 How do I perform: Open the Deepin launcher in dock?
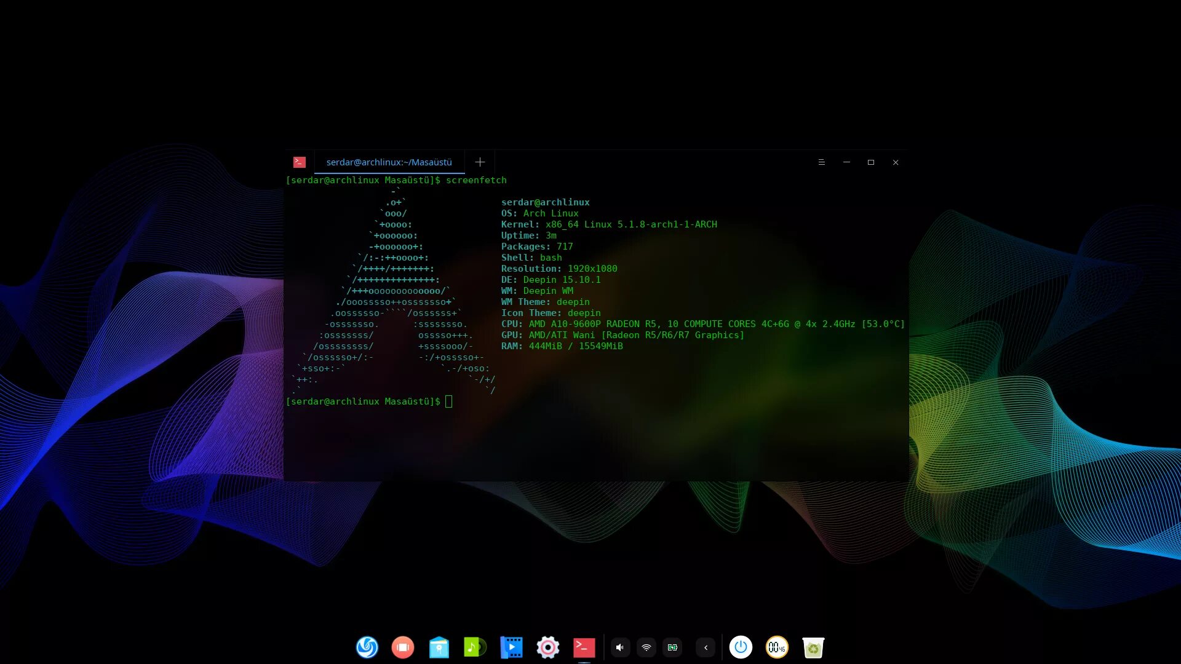pyautogui.click(x=367, y=647)
